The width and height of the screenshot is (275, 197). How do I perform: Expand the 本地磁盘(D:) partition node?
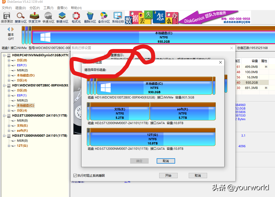(9, 75)
